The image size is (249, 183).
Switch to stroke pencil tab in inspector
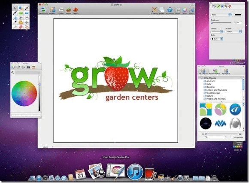tap(219, 6)
